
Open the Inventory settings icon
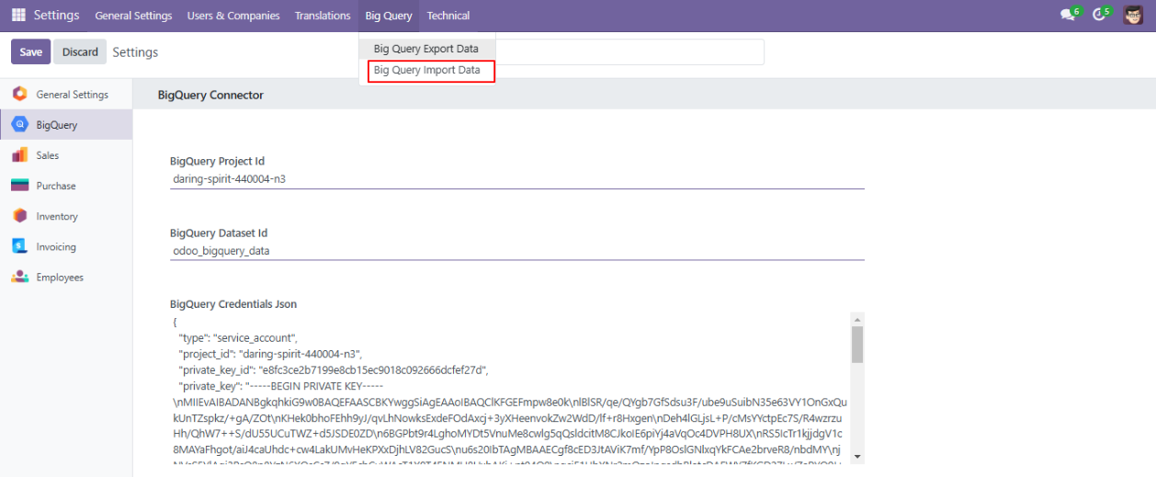(x=19, y=216)
